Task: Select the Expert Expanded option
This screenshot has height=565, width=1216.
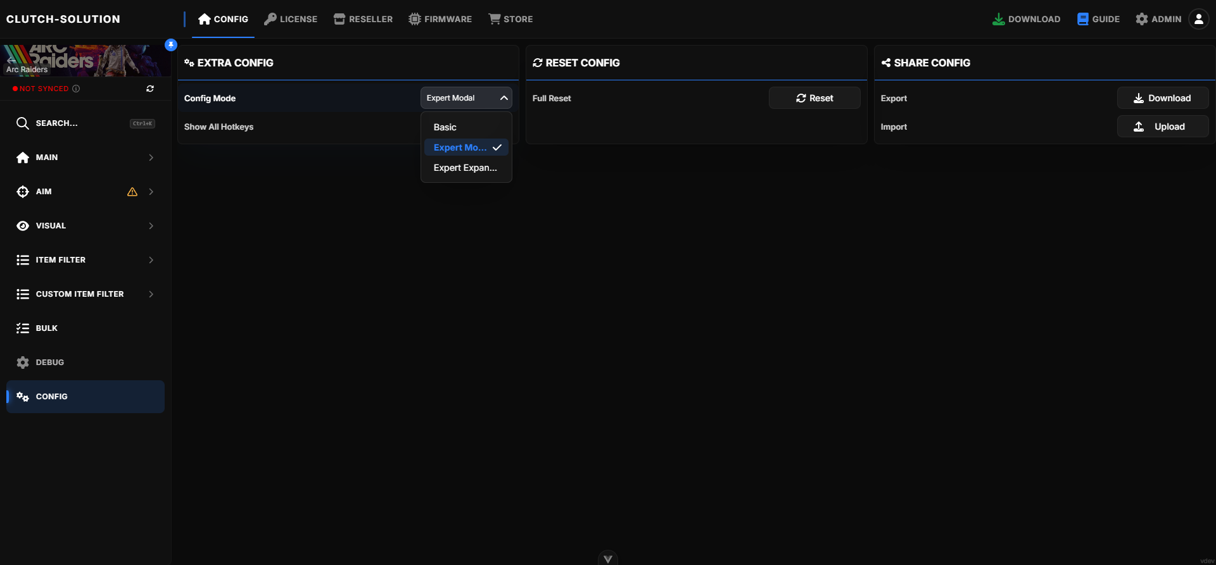Action: [x=466, y=168]
